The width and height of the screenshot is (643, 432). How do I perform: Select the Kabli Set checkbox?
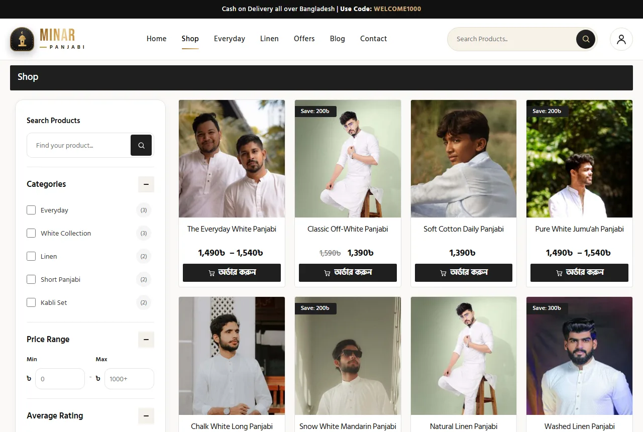point(31,302)
